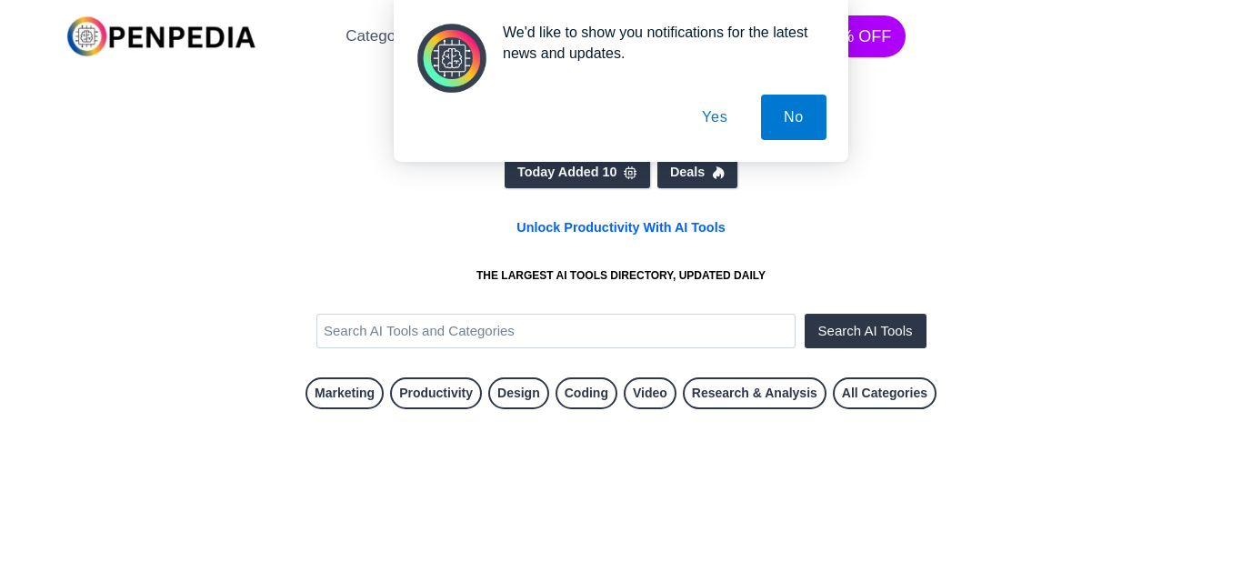Click the Search AI Tools button
Viewport: 1242px width, 572px height.
pos(866,331)
